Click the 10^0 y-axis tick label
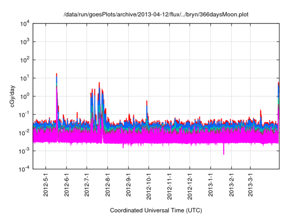Image resolution: width=308 pixels, height=215 pixels. point(25,96)
